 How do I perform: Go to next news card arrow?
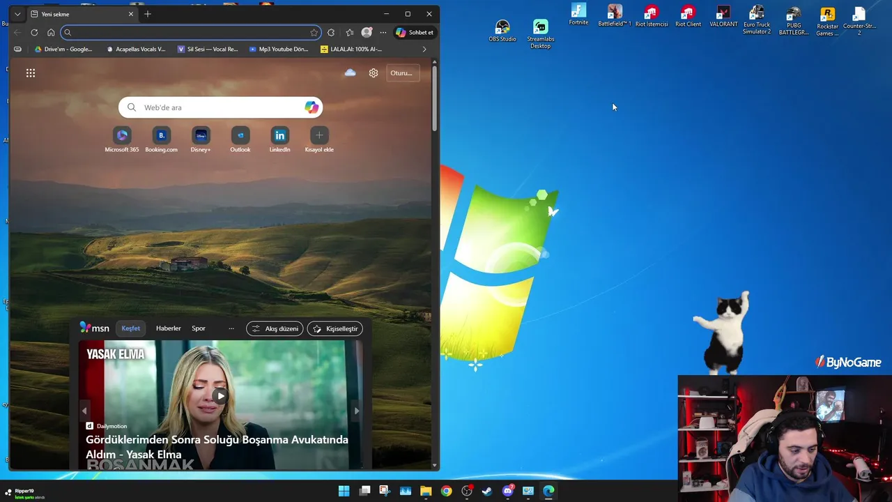click(x=357, y=411)
